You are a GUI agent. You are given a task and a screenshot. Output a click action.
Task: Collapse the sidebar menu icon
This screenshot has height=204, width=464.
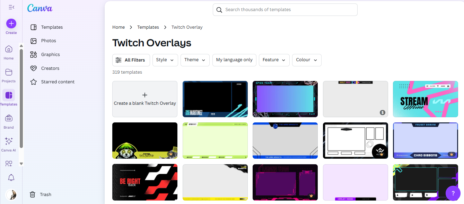pyautogui.click(x=11, y=7)
